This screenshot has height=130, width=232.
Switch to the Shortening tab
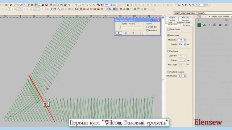coord(186,25)
